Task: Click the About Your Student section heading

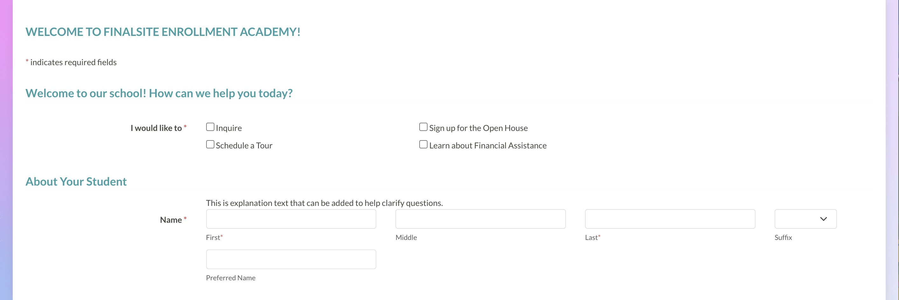Action: (x=76, y=182)
